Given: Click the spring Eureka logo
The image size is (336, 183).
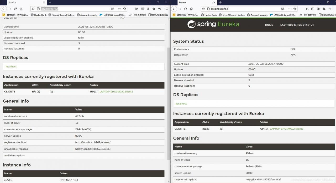Looking at the screenshot, I should point(213,24).
